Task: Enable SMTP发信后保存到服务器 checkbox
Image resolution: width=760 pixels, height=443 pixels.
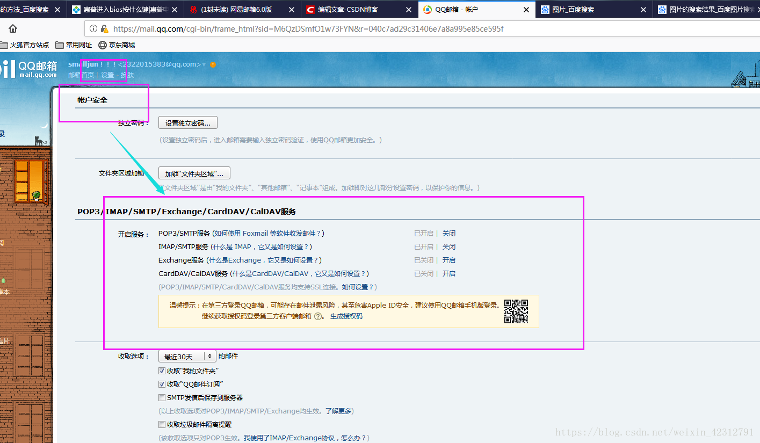Action: coord(162,398)
